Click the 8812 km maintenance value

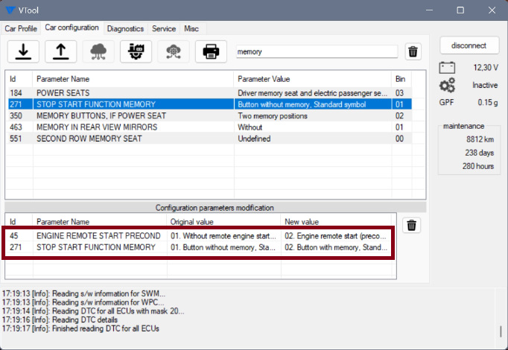[480, 139]
